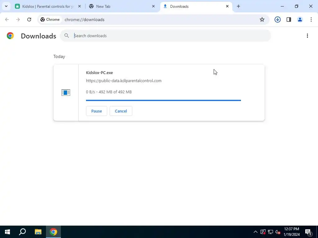Open the taskbar clock and date
Image resolution: width=318 pixels, height=238 pixels.
pos(291,232)
